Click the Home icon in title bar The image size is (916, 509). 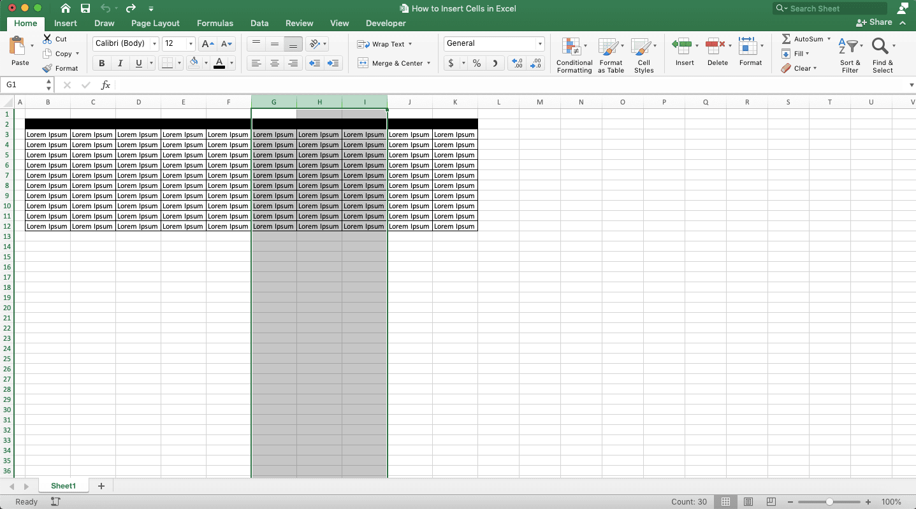tap(66, 8)
